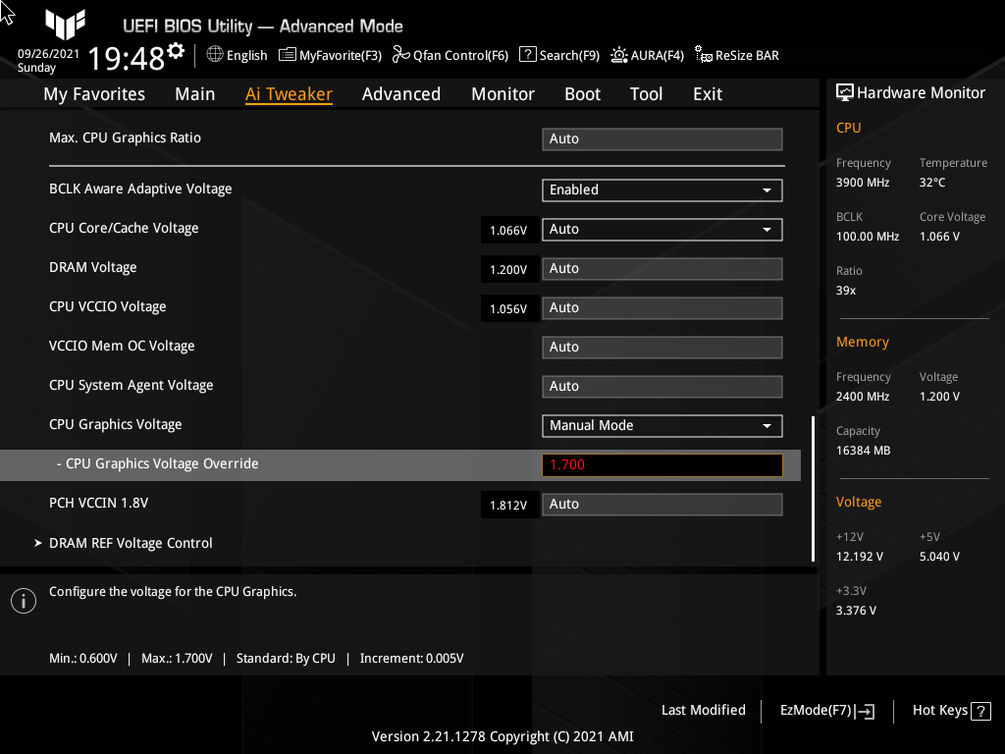
Task: Click the info icon beside the help description
Action: (x=23, y=600)
